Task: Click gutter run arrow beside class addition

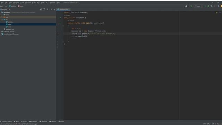Action: (60, 18)
